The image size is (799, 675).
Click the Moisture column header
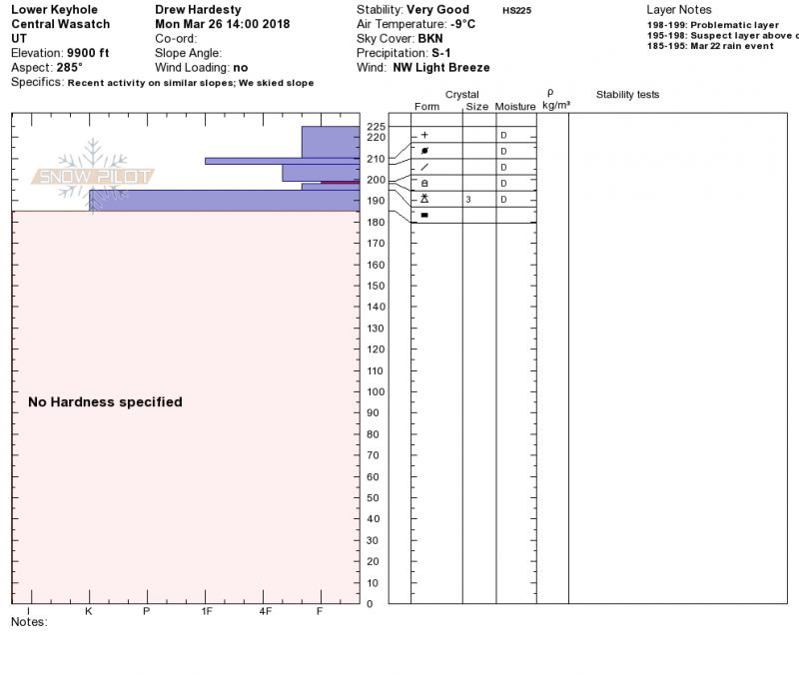point(515,107)
